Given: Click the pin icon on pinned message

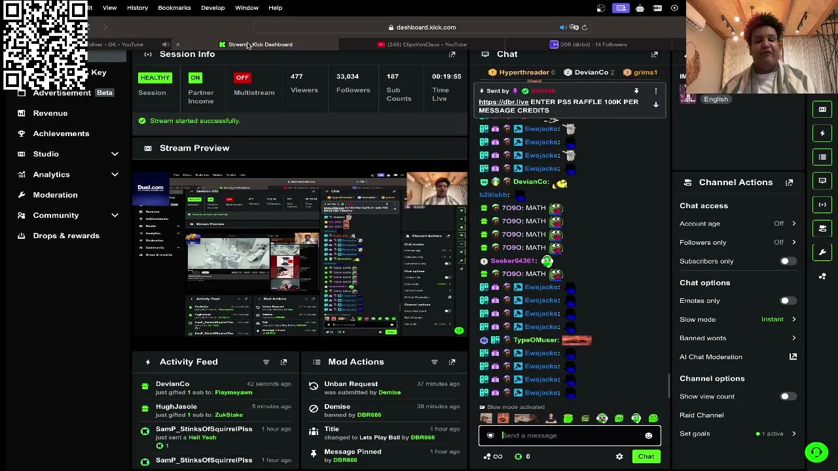Looking at the screenshot, I should click(x=636, y=91).
